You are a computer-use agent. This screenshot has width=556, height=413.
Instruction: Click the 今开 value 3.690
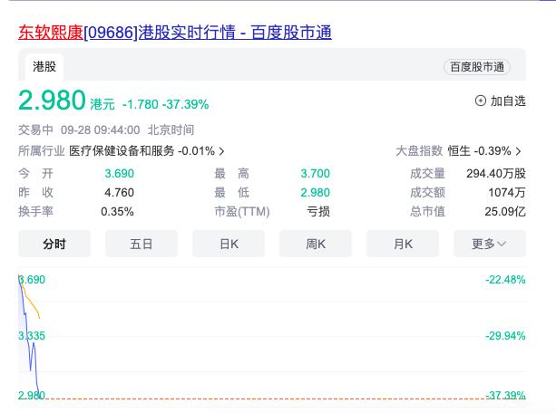pyautogui.click(x=119, y=174)
